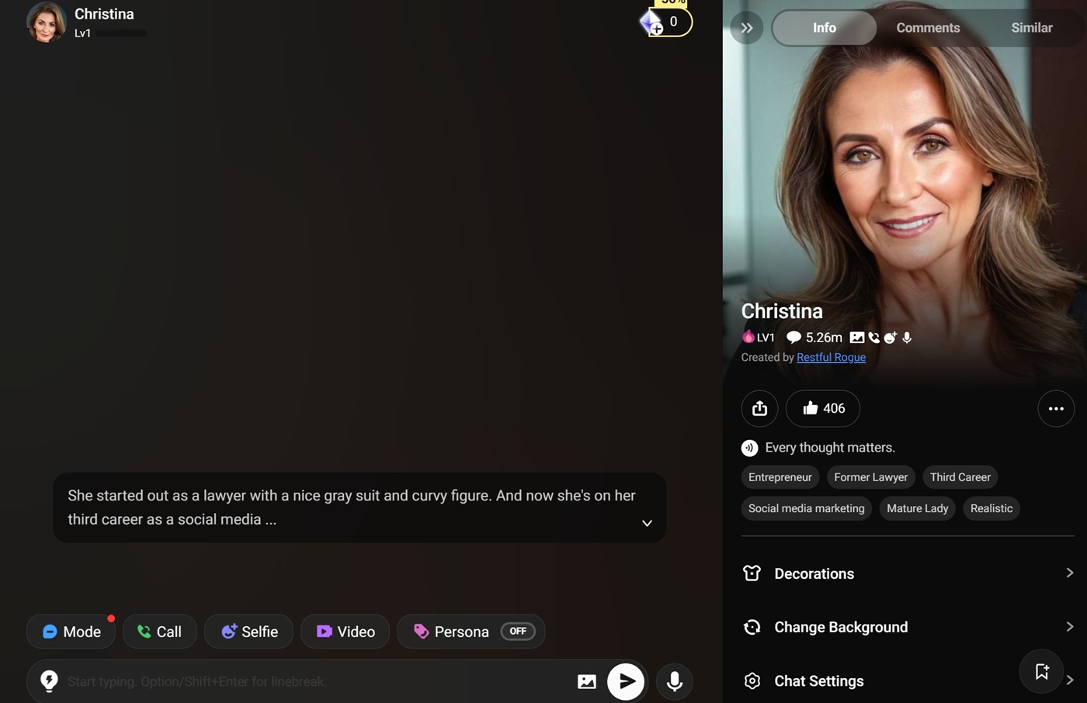Open the Change Background option
The image size is (1087, 703).
click(x=908, y=627)
